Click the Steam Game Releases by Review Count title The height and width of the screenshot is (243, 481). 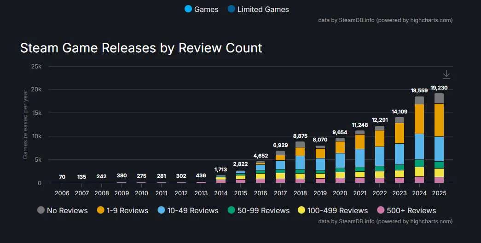141,48
